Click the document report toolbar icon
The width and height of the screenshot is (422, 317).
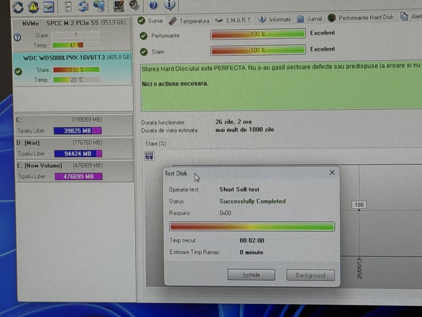pos(68,6)
